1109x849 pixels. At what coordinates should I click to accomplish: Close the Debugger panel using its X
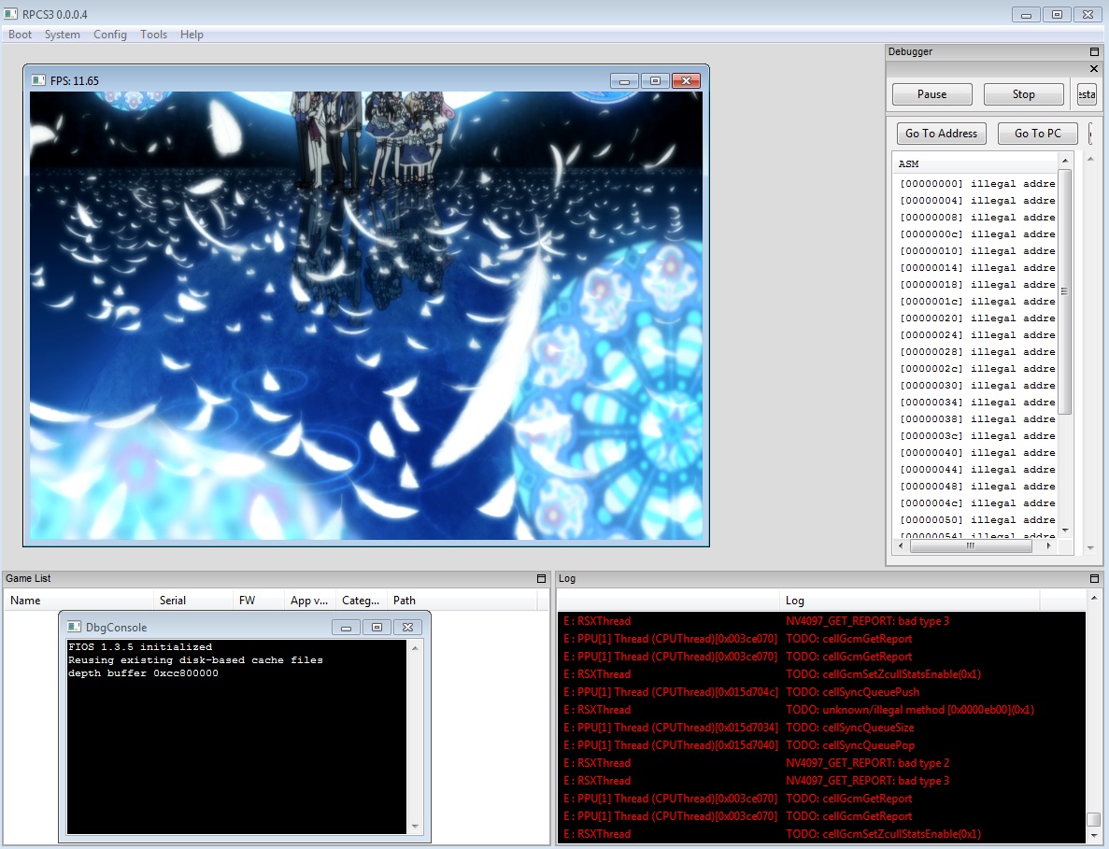[1094, 68]
